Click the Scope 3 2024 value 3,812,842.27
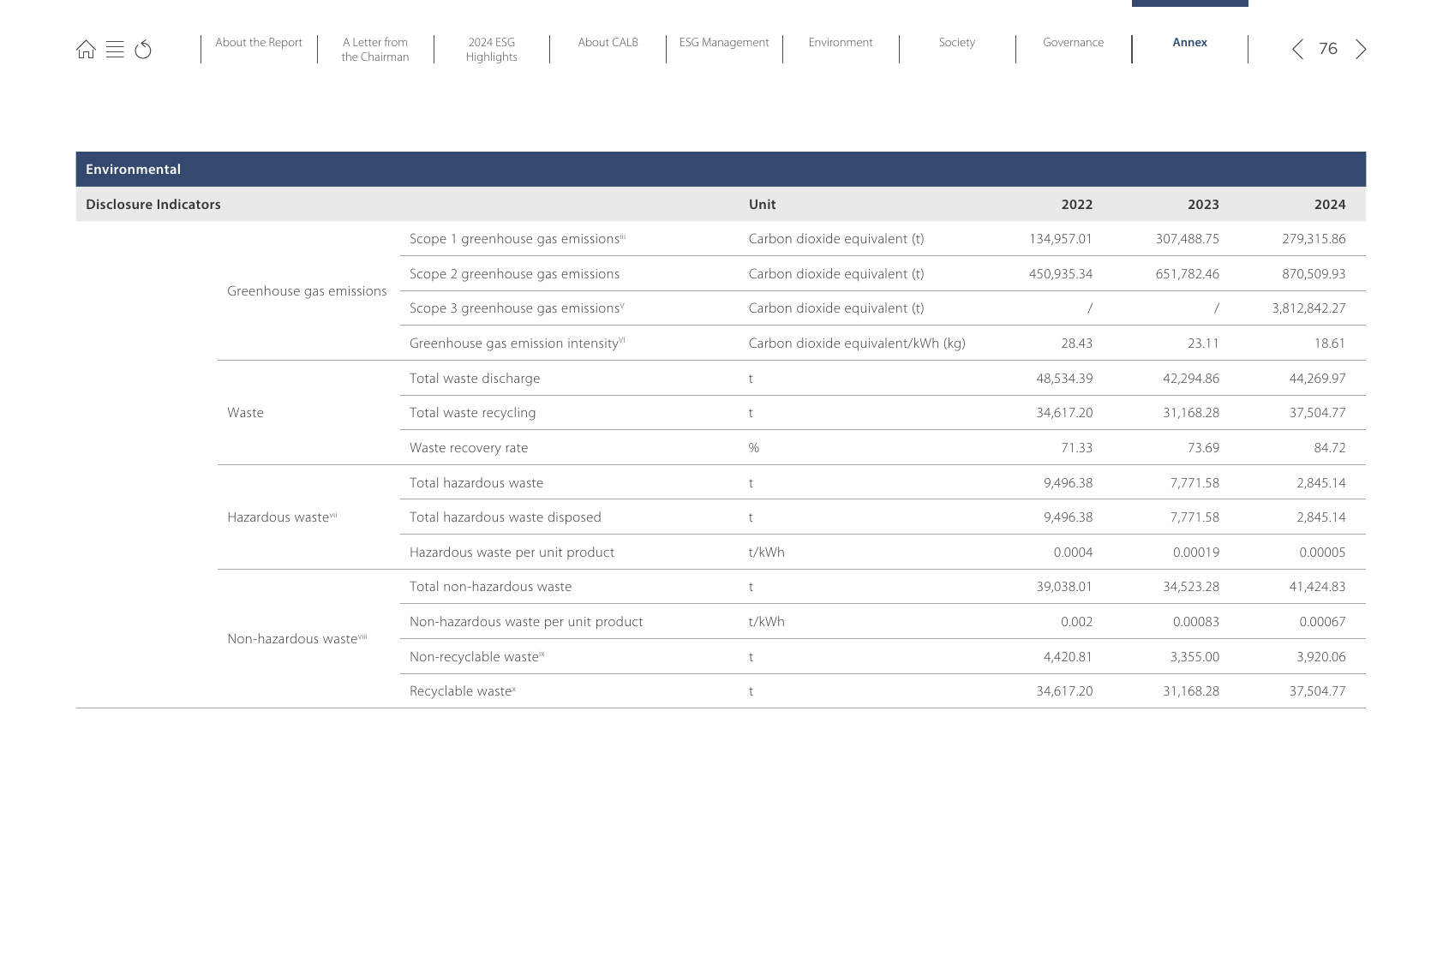1443x962 pixels. click(1308, 308)
